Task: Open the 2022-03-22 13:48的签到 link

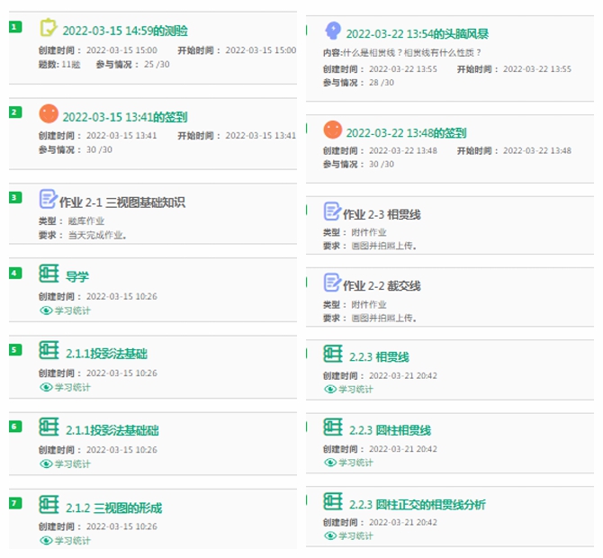Action: pos(406,133)
